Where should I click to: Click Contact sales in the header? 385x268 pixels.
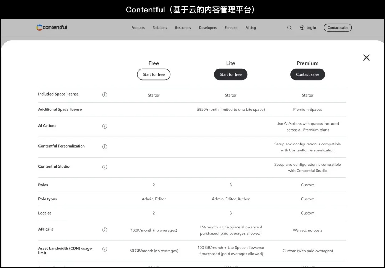pyautogui.click(x=338, y=27)
